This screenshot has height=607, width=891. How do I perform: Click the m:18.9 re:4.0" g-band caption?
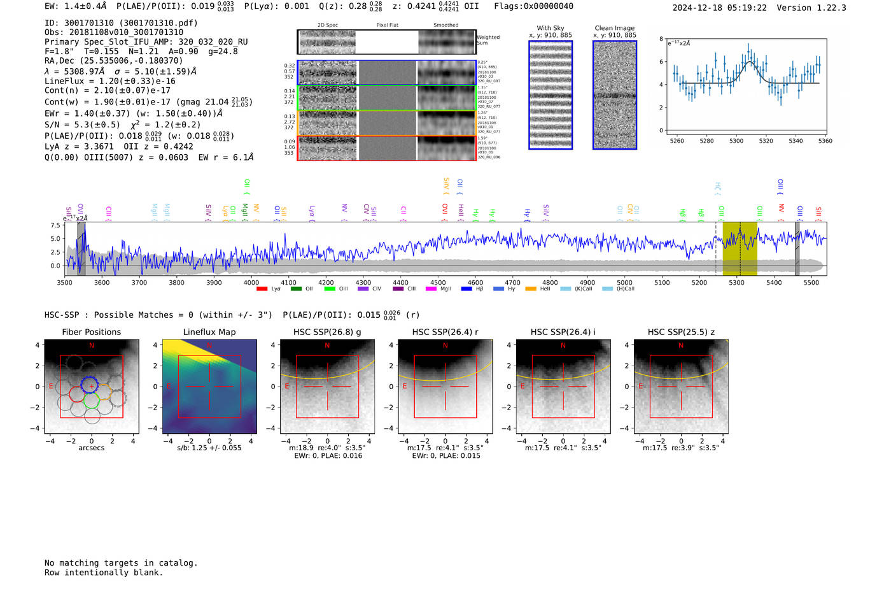pos(327,448)
